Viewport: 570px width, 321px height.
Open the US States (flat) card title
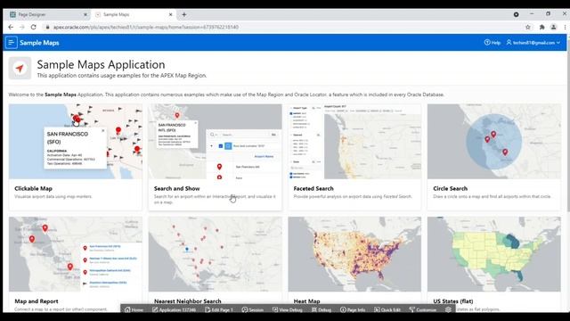tap(453, 301)
